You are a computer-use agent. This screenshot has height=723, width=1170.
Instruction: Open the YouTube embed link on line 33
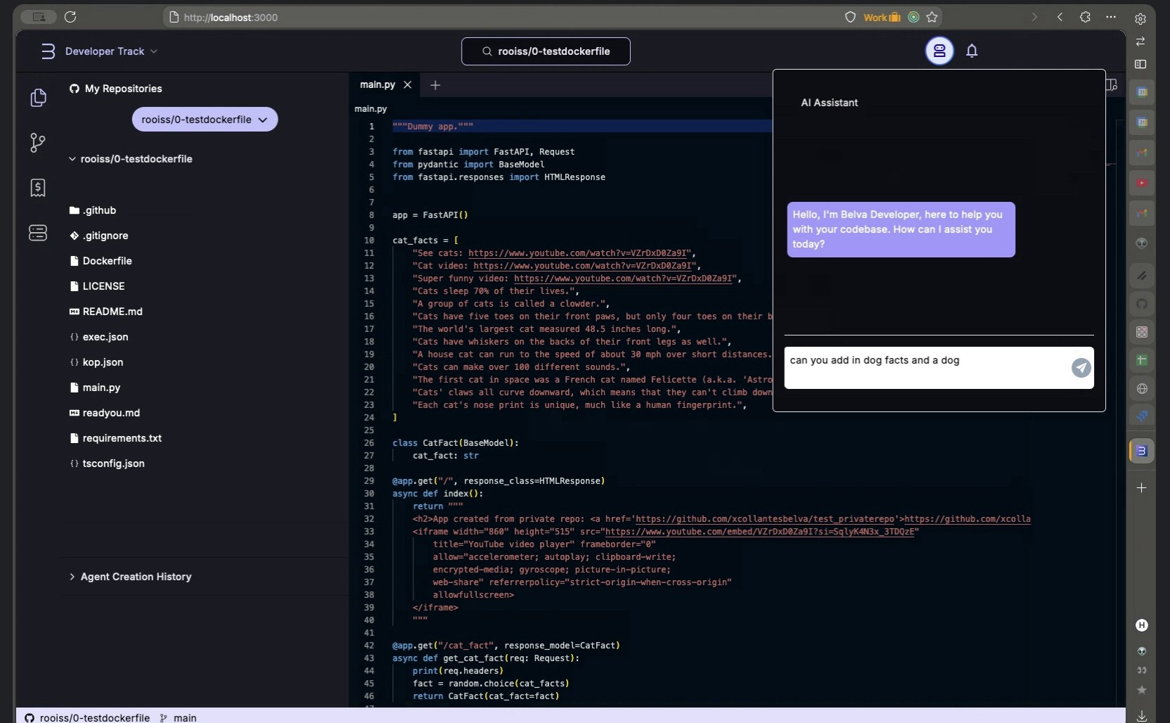[760, 532]
